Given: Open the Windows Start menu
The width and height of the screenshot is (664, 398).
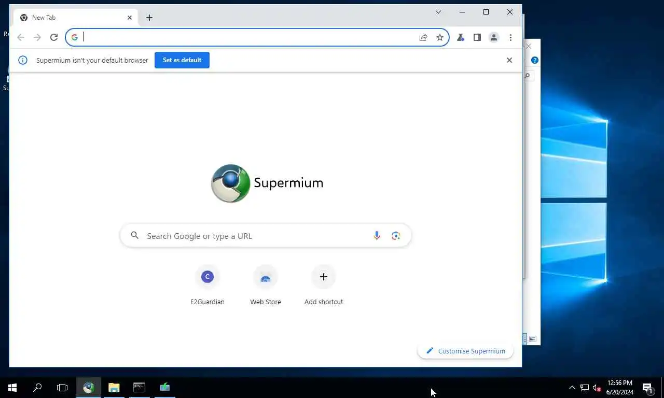Looking at the screenshot, I should pos(12,388).
